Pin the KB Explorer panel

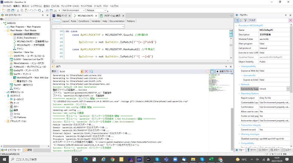coord(43,15)
